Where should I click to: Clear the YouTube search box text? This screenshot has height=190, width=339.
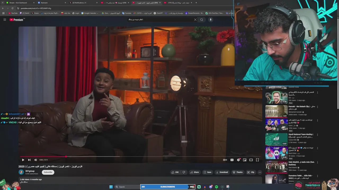(x=195, y=20)
